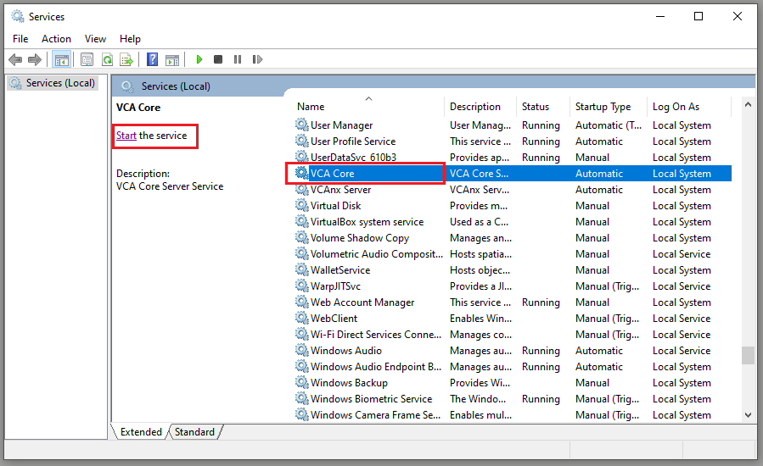Open Properties from the toolbar icon
The image size is (763, 466).
click(87, 59)
